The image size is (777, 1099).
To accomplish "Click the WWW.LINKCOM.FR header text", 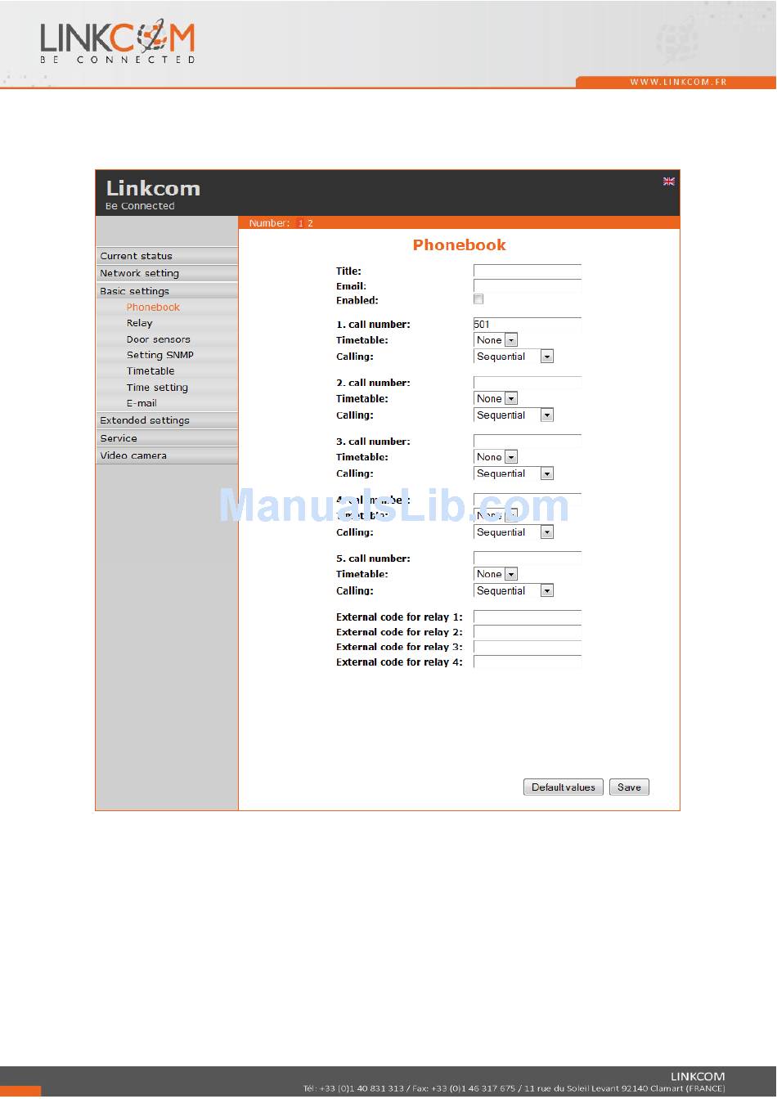I will pos(678,82).
